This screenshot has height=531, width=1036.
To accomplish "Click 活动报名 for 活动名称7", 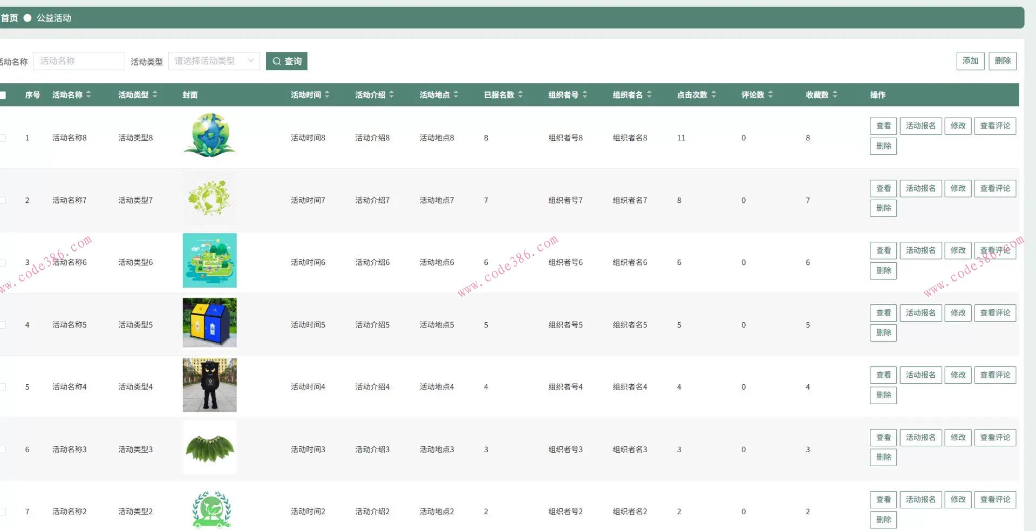I will tap(921, 188).
